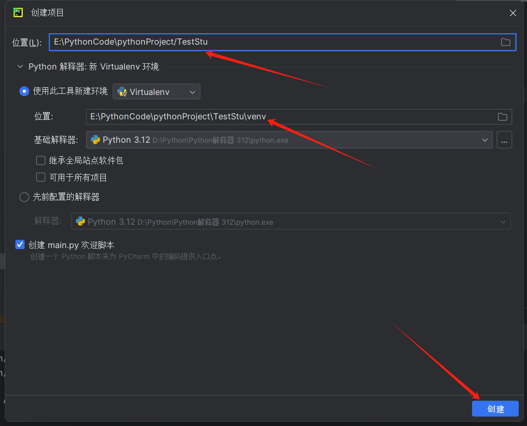Screen dimensions: 527x426
Task: Select the 使用此工具新建环境 radio button
Action: (x=24, y=91)
